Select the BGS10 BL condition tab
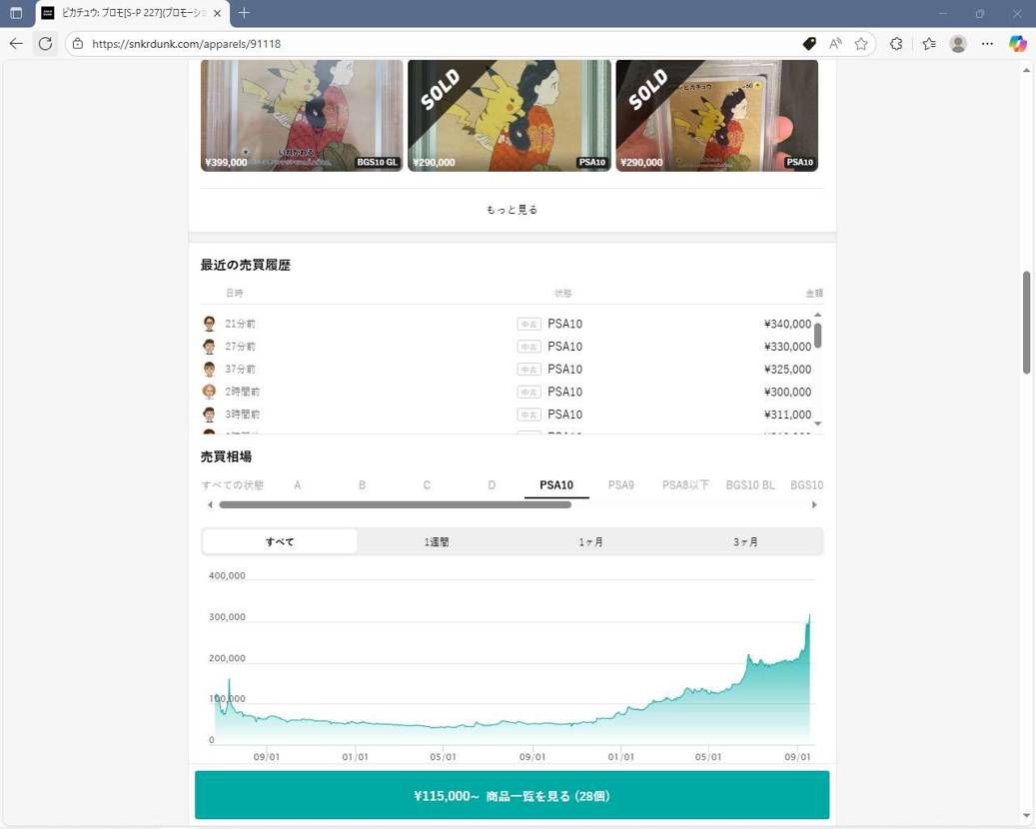The width and height of the screenshot is (1036, 829). tap(750, 485)
